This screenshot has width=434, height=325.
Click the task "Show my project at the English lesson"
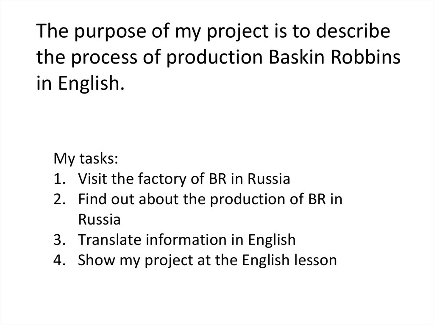click(207, 260)
